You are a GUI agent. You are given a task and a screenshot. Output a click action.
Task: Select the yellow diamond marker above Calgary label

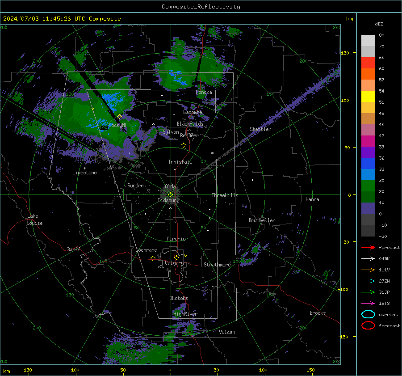pyautogui.click(x=176, y=258)
